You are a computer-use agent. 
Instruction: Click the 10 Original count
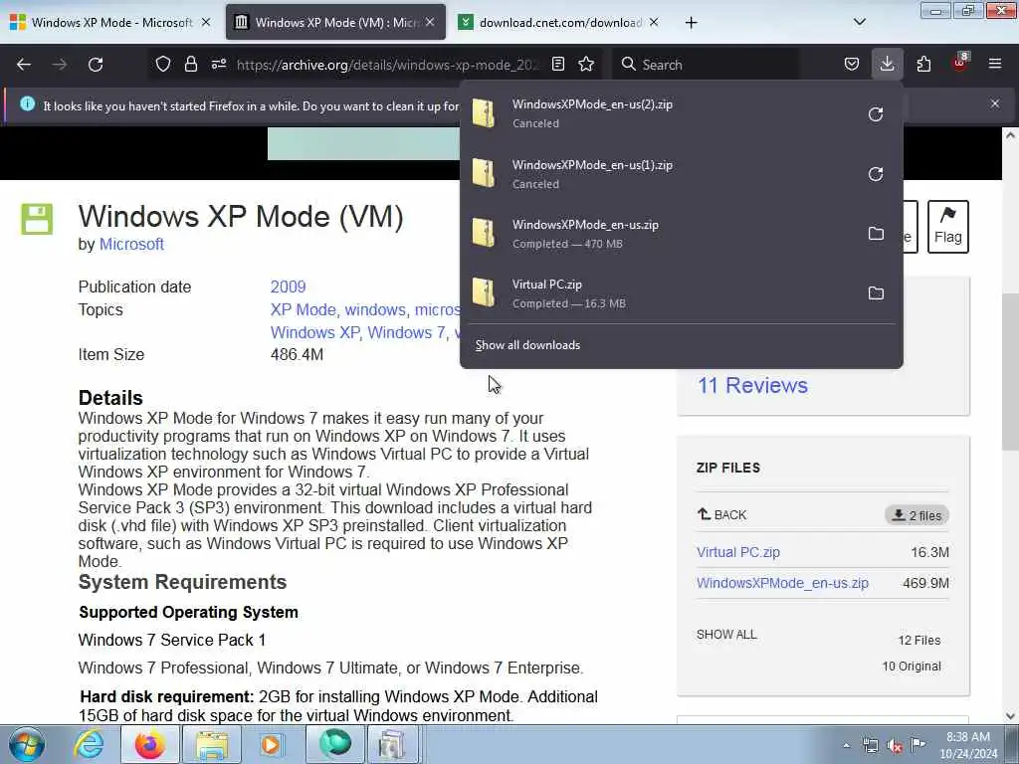pos(912,666)
